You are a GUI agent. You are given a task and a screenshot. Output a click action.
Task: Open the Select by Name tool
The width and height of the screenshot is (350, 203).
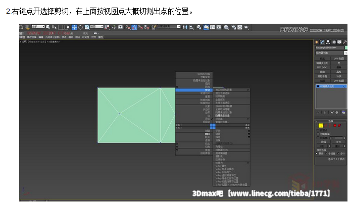pos(54,27)
